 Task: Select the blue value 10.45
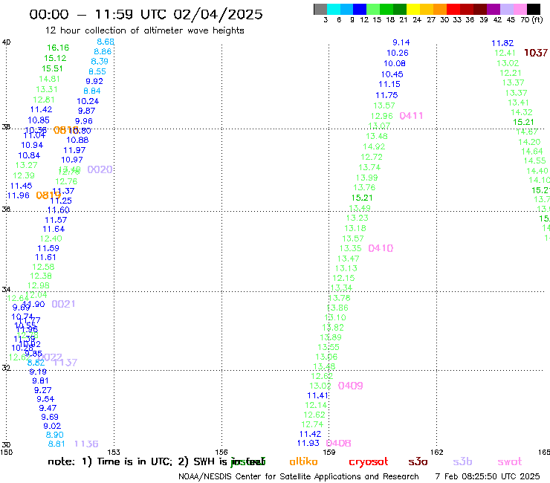392,74
